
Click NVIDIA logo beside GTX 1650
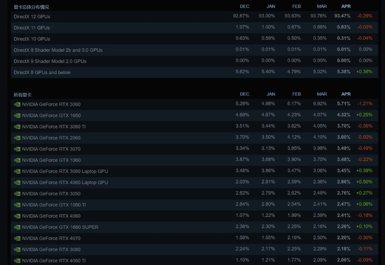point(17,115)
